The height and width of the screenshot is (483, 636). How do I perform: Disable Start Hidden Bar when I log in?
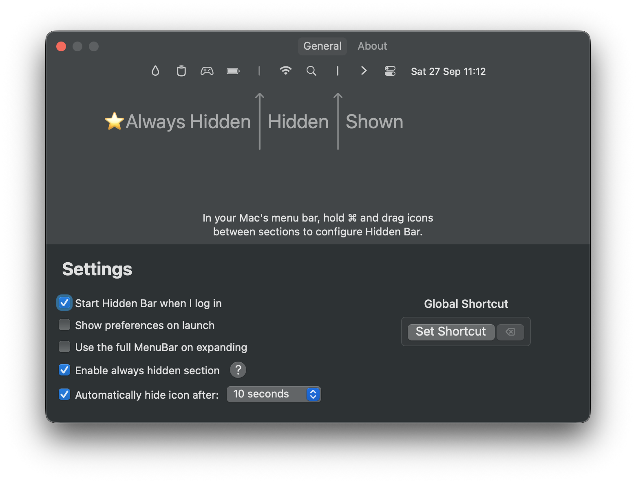[64, 303]
